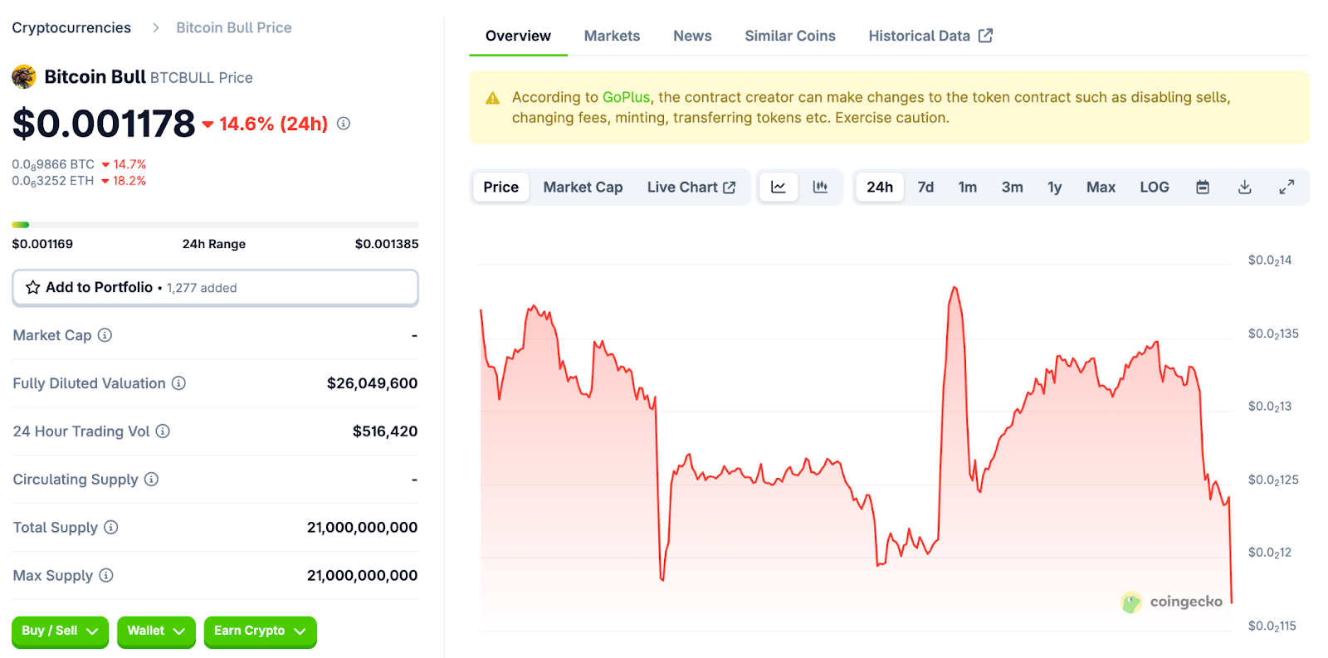Open Circulating Supply info icon
Viewport: 1328px width, 658px height.
pos(151,480)
